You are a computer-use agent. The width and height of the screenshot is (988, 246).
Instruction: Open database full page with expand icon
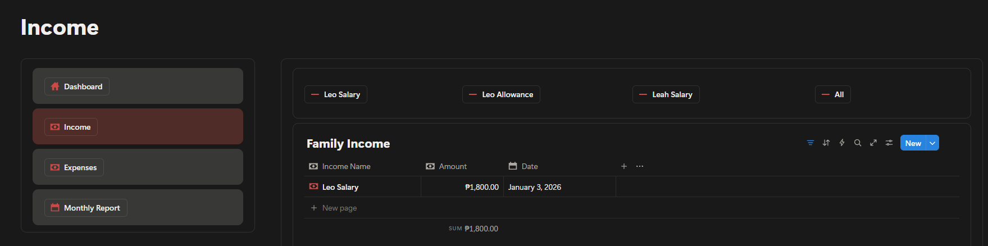[x=873, y=143]
